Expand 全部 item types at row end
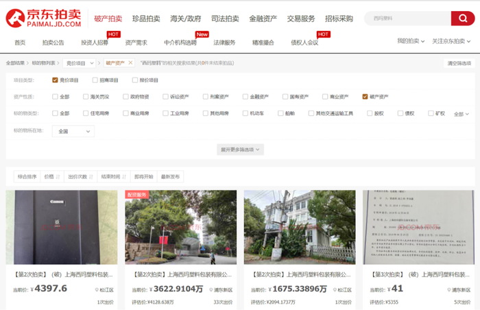This screenshot has height=310, width=480. pyautogui.click(x=461, y=114)
